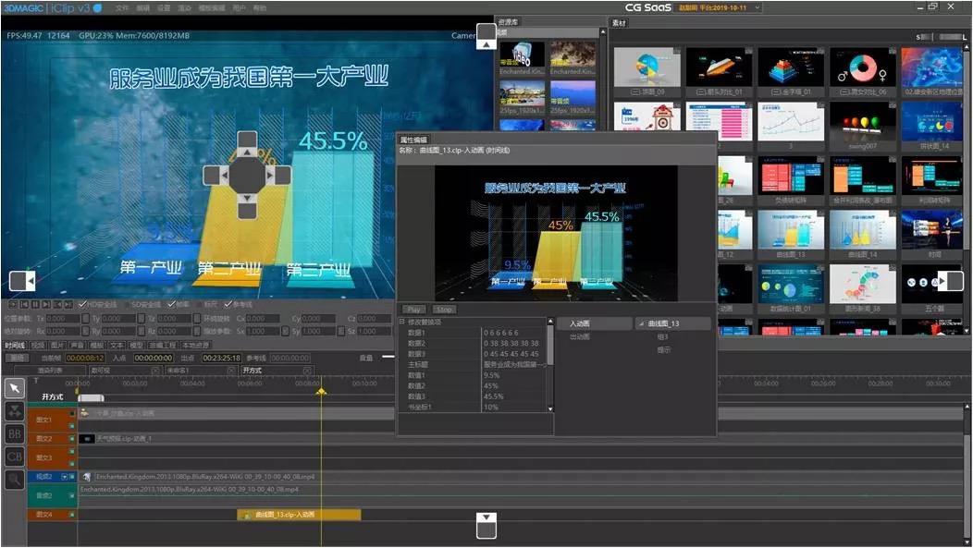Open the date dropdown next to CG SaaS
Image resolution: width=973 pixels, height=548 pixels.
pyautogui.click(x=757, y=7)
